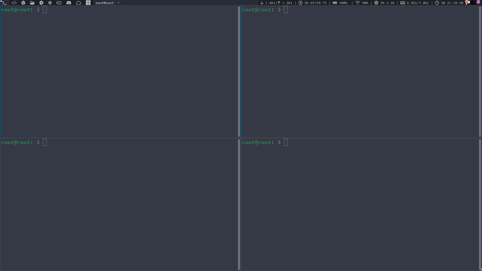Click the top-left terminal's scrollbar

coord(239,72)
